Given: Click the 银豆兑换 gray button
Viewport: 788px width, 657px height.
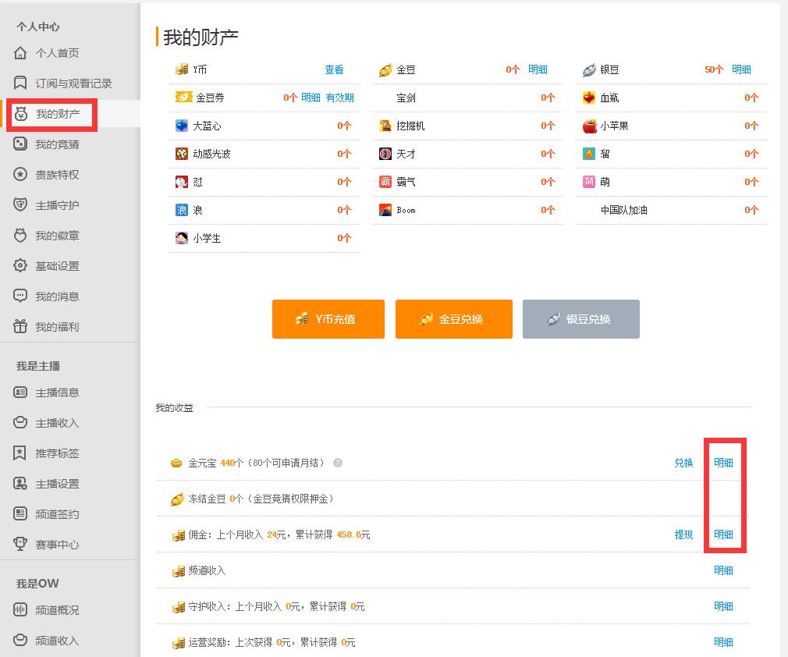Looking at the screenshot, I should tap(580, 319).
